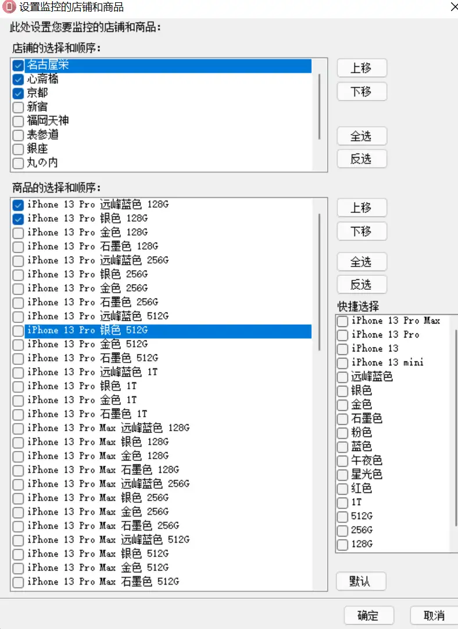The height and width of the screenshot is (629, 458).
Task: Uncheck iPhone 13 Pro 银色 128G checkbox
Action: (18, 219)
